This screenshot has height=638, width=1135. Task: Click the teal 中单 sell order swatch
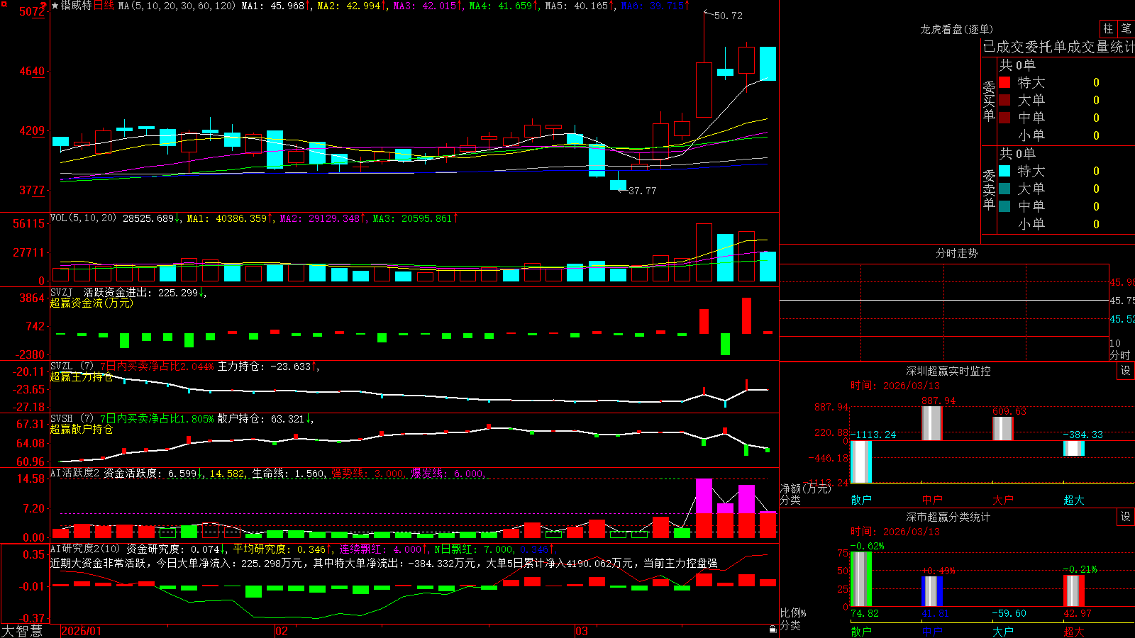click(1004, 206)
